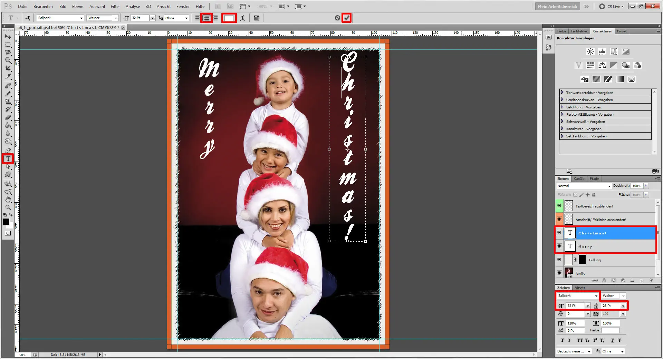
Task: Open the text color swatch in options bar
Action: (229, 18)
